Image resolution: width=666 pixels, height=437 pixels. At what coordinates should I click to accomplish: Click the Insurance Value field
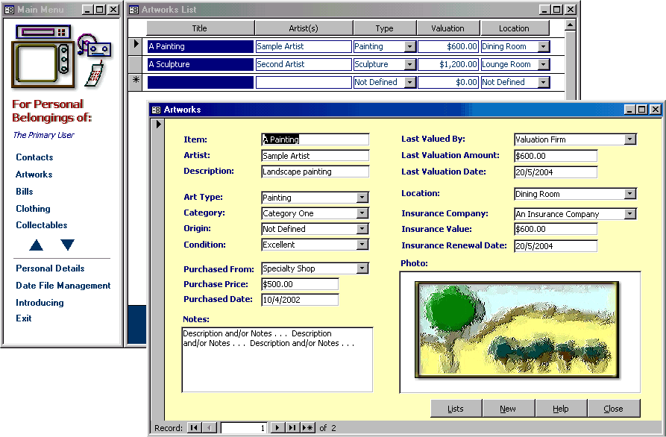coord(556,230)
